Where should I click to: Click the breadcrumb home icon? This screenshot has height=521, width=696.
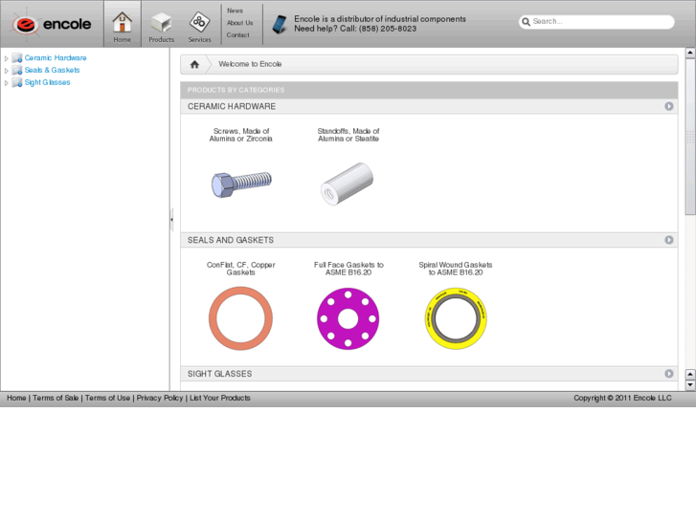[194, 64]
